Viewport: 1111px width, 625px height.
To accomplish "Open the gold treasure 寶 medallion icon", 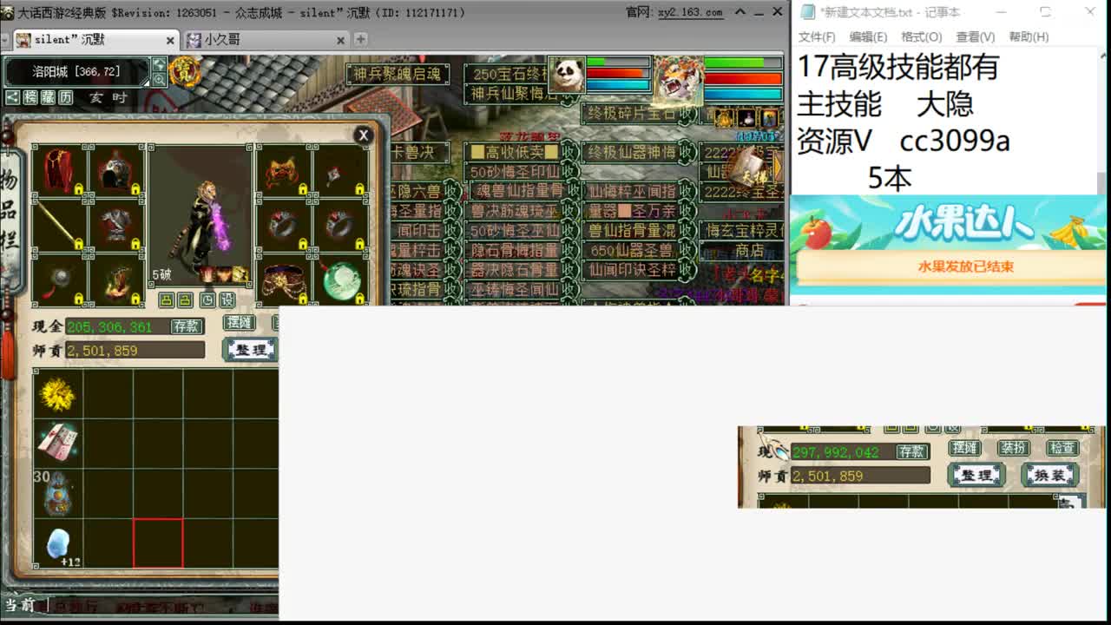I will point(185,71).
